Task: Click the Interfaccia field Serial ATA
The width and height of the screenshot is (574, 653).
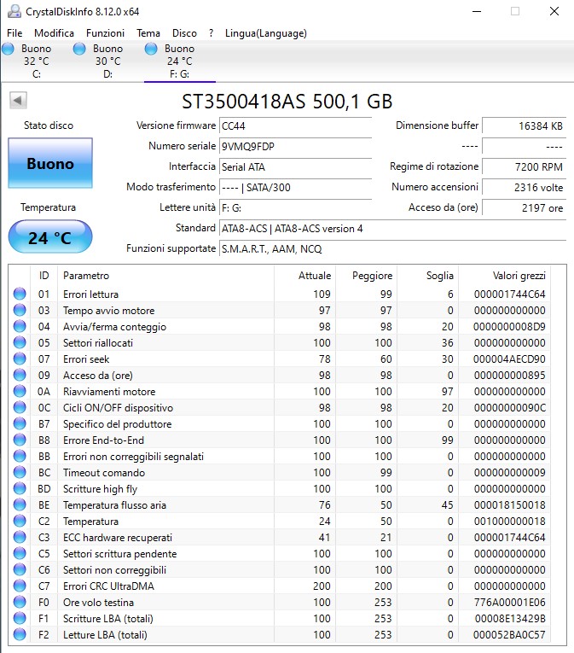Action: click(296, 166)
